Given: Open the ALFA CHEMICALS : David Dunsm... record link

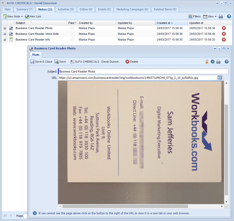Looking at the screenshot, I should click(x=95, y=62).
